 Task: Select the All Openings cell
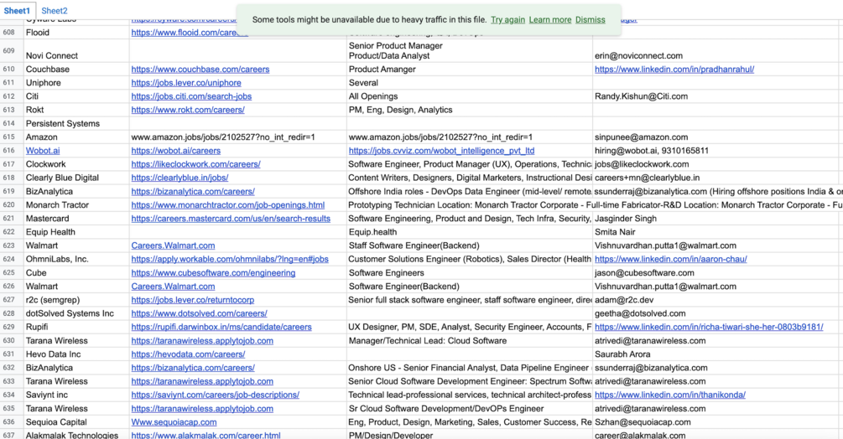(x=470, y=96)
